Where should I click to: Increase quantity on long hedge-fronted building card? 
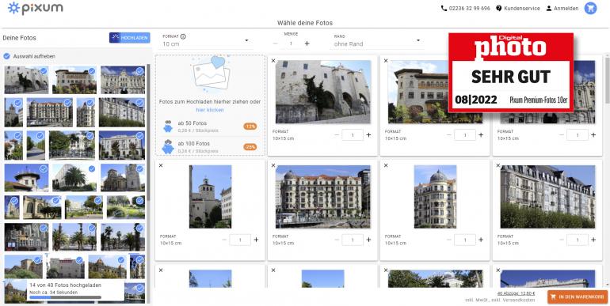593,240
